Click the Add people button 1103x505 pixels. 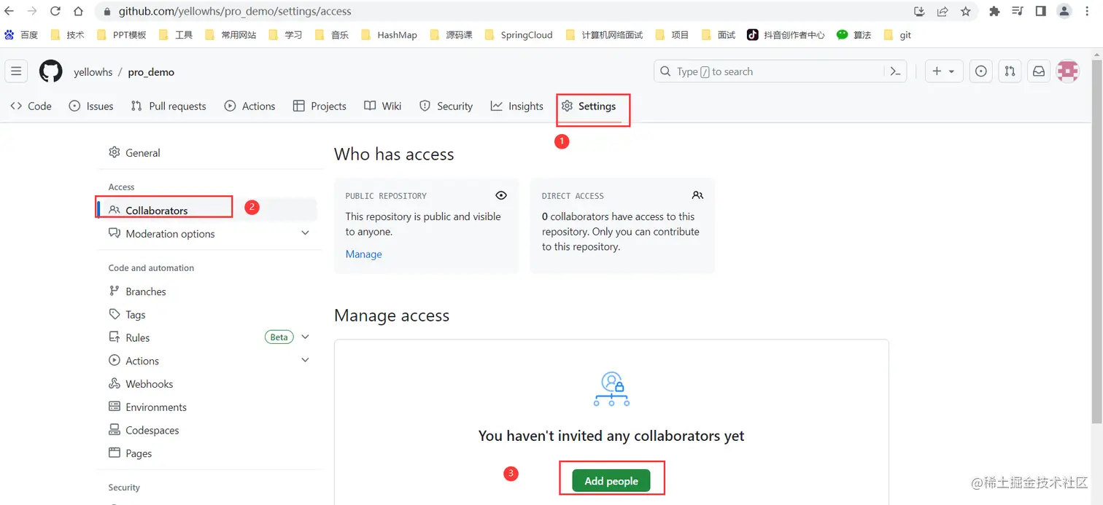coord(611,481)
